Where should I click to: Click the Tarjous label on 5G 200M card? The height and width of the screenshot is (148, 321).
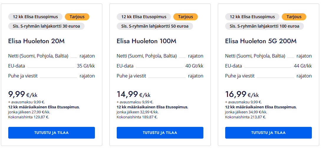(x=294, y=17)
